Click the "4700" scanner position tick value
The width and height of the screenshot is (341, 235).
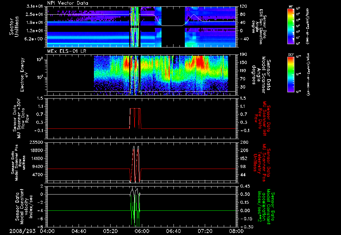point(38,175)
